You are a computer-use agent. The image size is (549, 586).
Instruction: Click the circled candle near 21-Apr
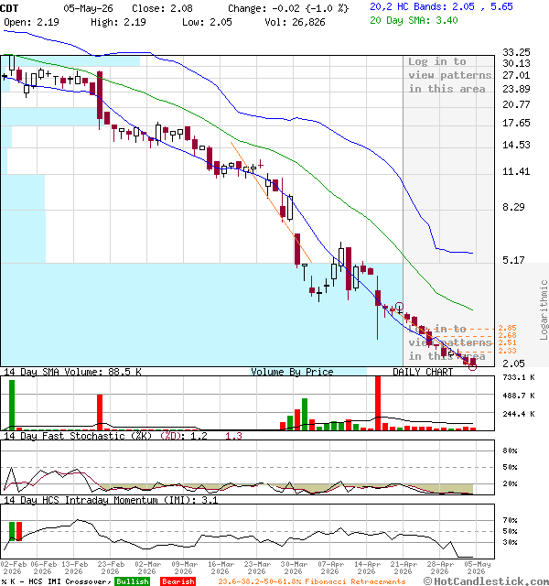coord(399,307)
